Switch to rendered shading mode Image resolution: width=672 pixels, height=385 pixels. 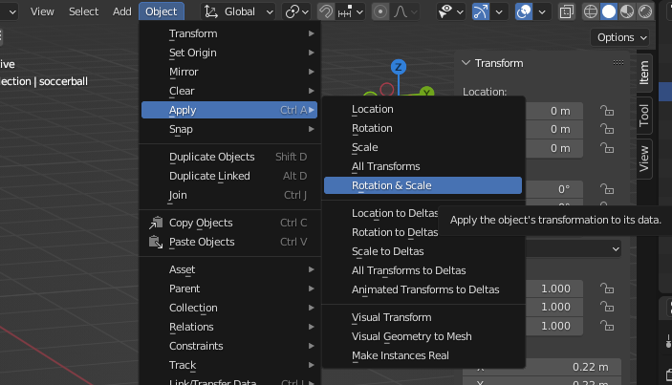click(645, 11)
